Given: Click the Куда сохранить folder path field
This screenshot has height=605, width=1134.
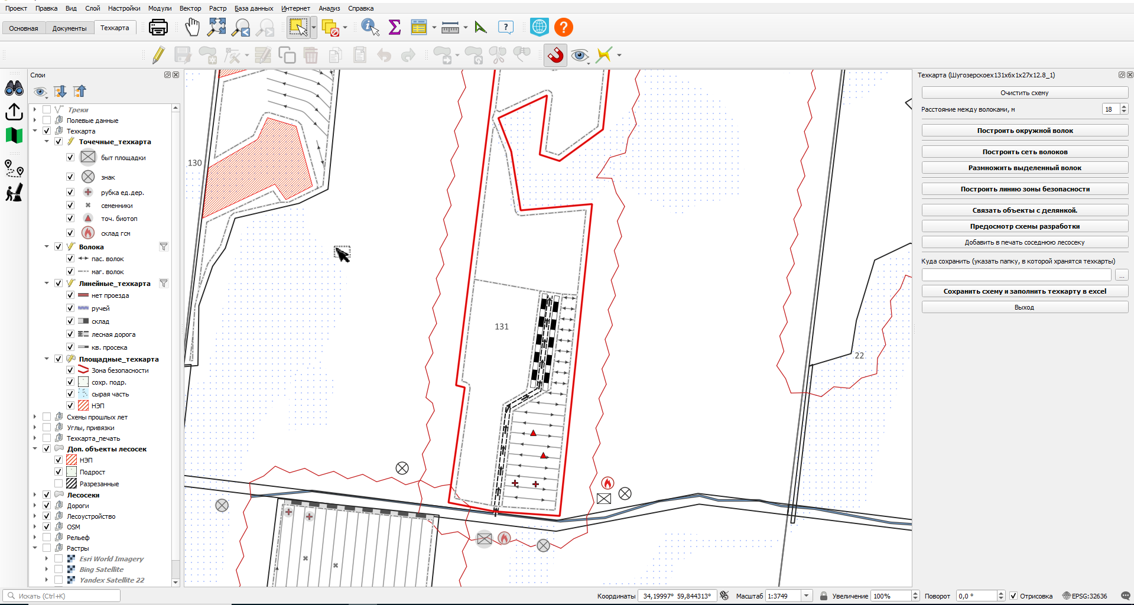Looking at the screenshot, I should pyautogui.click(x=1016, y=275).
